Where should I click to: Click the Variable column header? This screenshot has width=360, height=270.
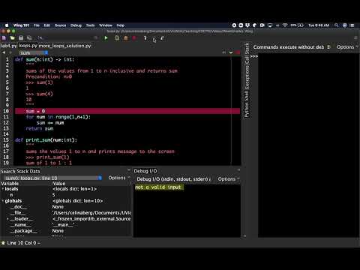pos(10,183)
